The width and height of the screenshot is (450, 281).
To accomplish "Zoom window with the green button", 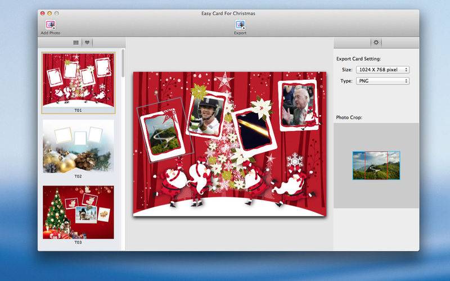I will click(x=56, y=13).
